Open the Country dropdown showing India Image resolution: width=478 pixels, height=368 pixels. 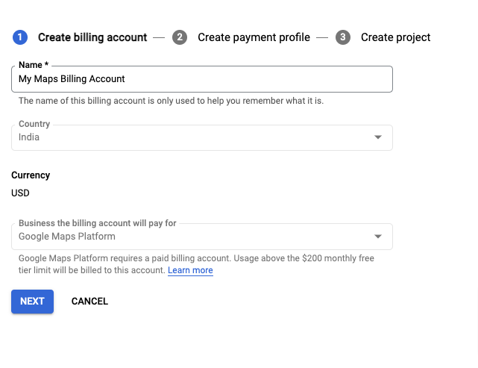[x=202, y=137]
